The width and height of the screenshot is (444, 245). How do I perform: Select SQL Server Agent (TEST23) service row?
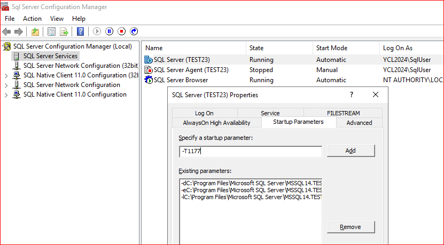coord(191,70)
